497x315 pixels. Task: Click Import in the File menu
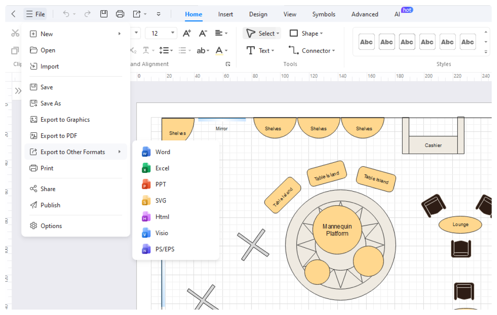[76, 66]
